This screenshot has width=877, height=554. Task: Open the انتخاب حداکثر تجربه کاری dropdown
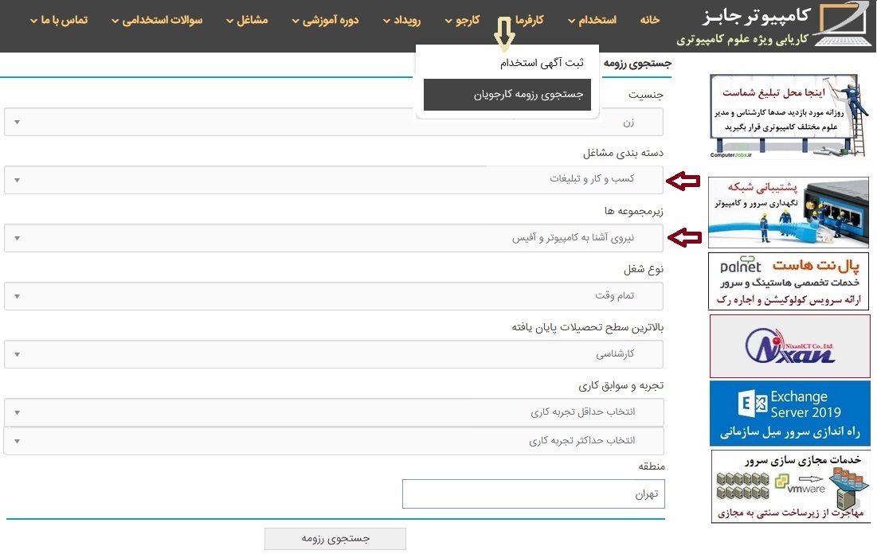[334, 440]
